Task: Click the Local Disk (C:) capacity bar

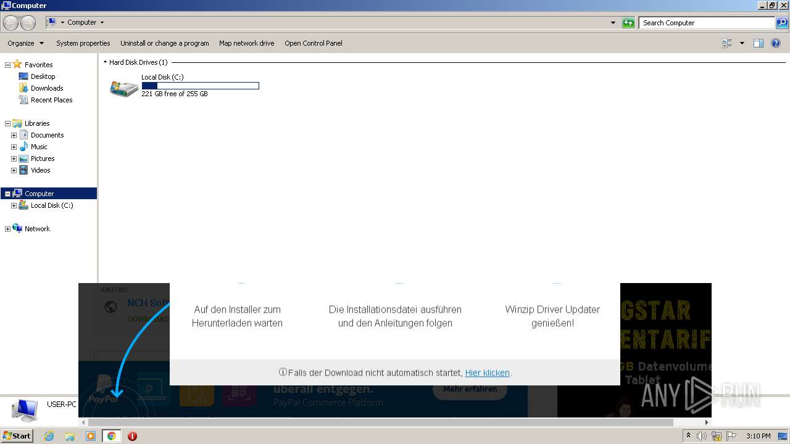Action: click(200, 86)
